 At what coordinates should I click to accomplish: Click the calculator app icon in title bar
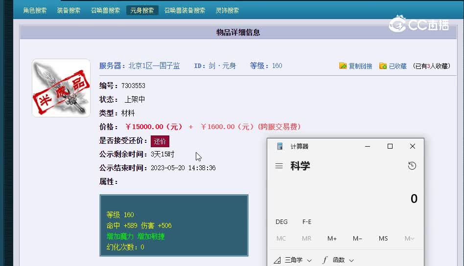(x=280, y=146)
